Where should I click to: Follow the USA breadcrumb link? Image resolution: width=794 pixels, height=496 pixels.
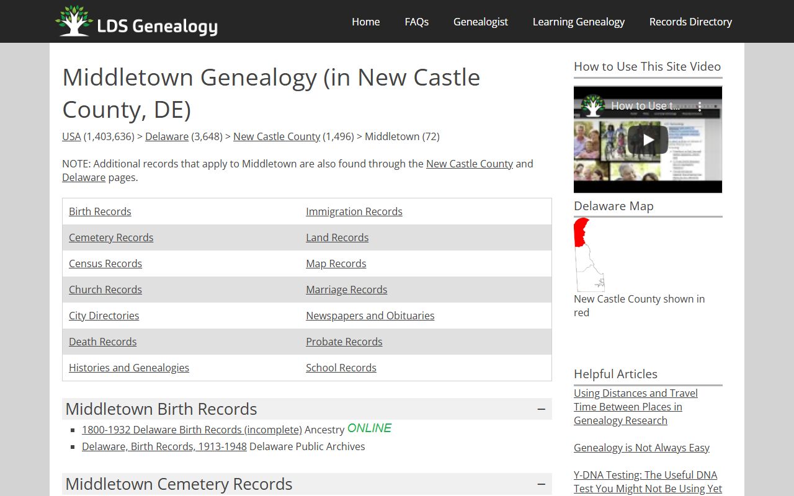pyautogui.click(x=71, y=136)
